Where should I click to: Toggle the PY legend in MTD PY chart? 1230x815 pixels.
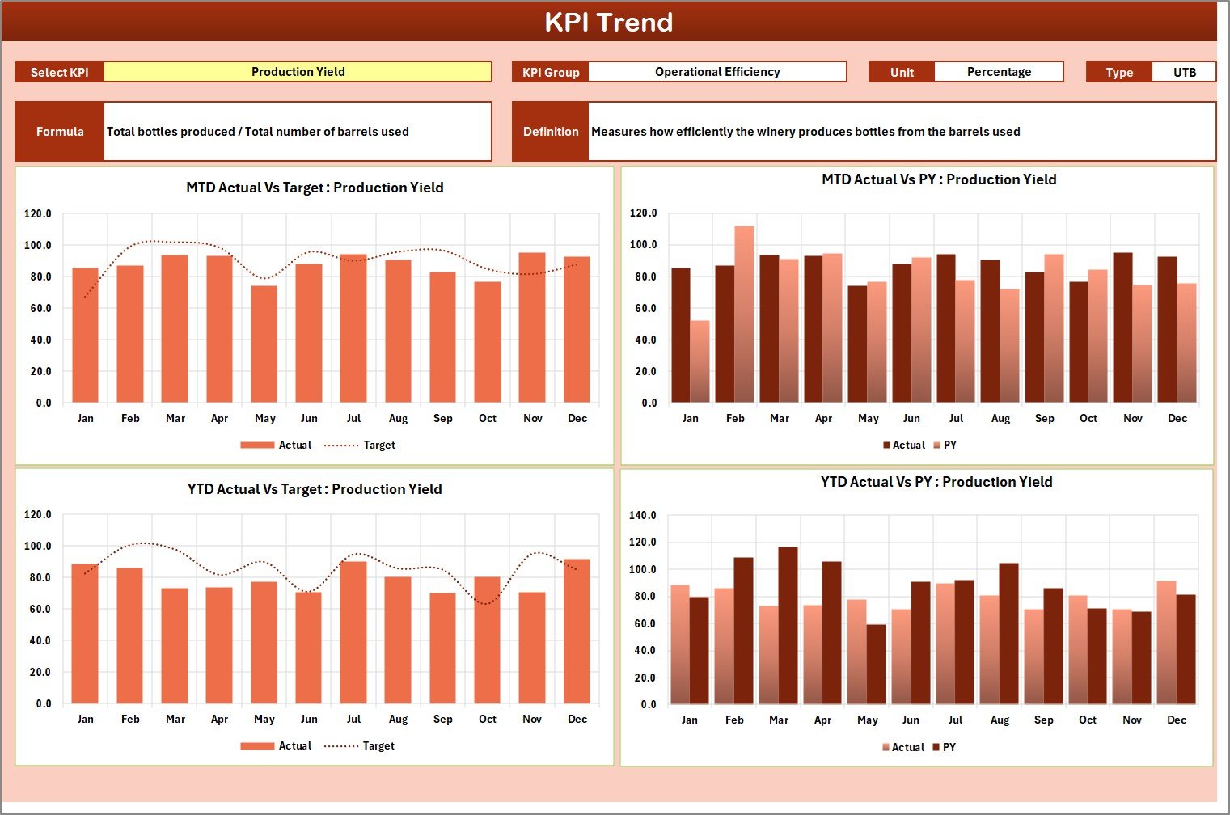coord(950,445)
